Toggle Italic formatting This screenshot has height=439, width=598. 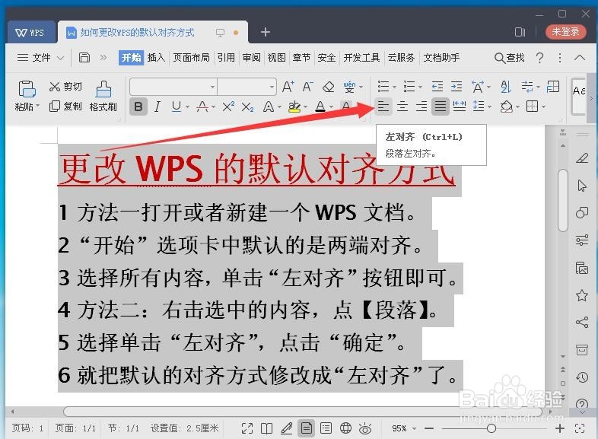click(157, 107)
